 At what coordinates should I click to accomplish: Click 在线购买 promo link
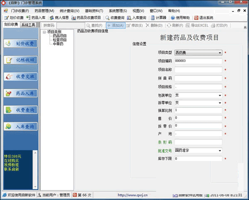12,161
